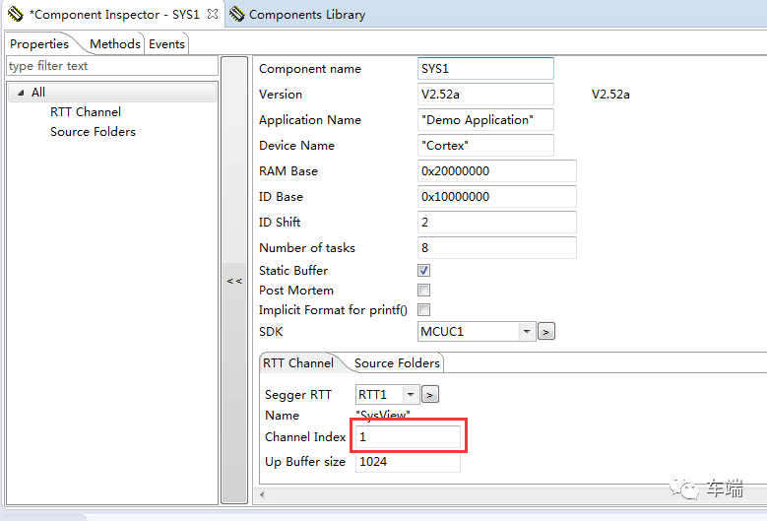767x521 pixels.
Task: Select RTT Channel in the tree
Action: (x=86, y=112)
